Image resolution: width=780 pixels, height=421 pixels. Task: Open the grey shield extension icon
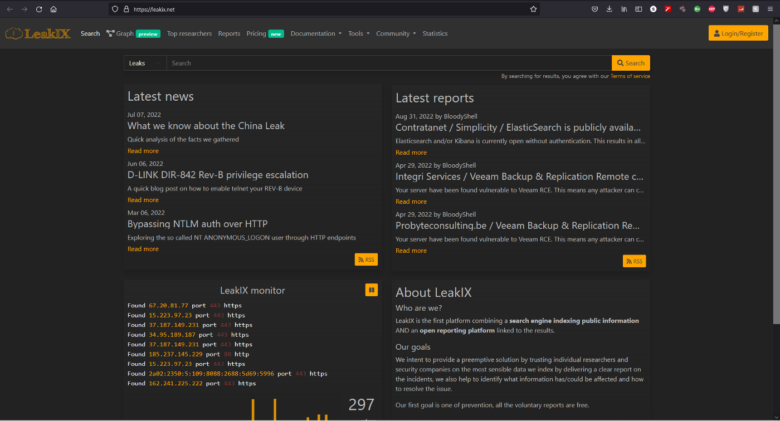(x=726, y=9)
